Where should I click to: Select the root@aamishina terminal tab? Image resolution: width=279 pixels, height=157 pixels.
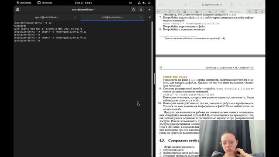(112, 17)
